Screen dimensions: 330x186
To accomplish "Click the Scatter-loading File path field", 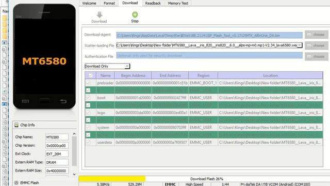I will (207, 45).
